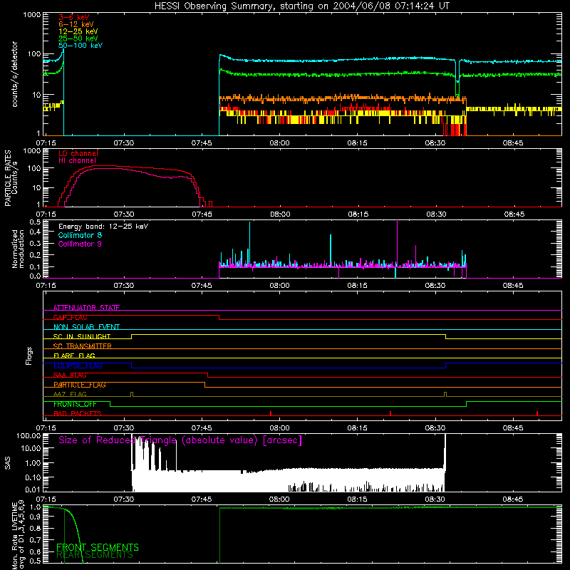Click the SC_TRANSMITTER flag label
This screenshot has height=570, width=570.
click(83, 346)
